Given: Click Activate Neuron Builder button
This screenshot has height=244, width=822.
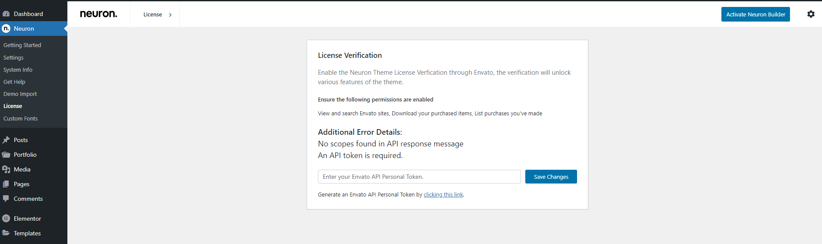Looking at the screenshot, I should [755, 14].
